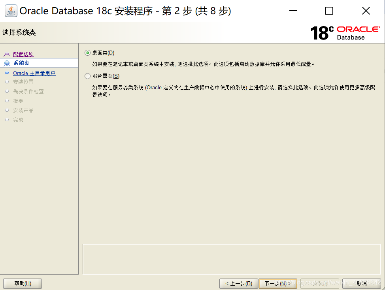Select the 系统类 step in sidebar

tap(21, 63)
